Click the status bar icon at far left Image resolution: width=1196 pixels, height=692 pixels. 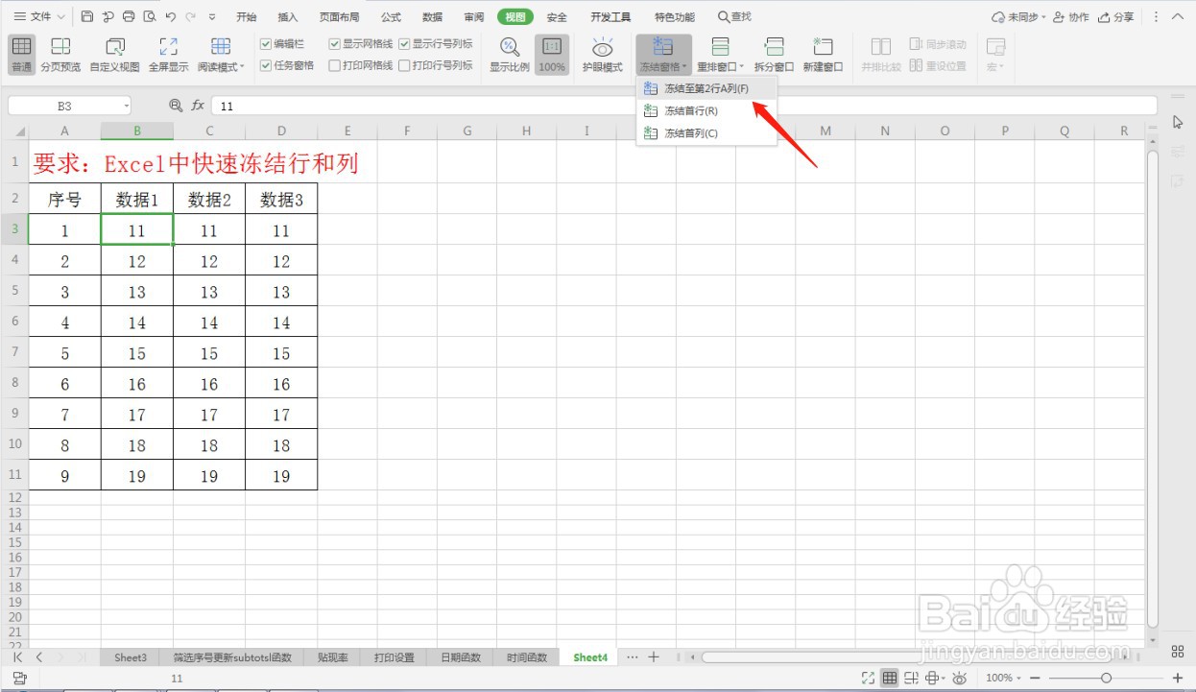tap(19, 678)
